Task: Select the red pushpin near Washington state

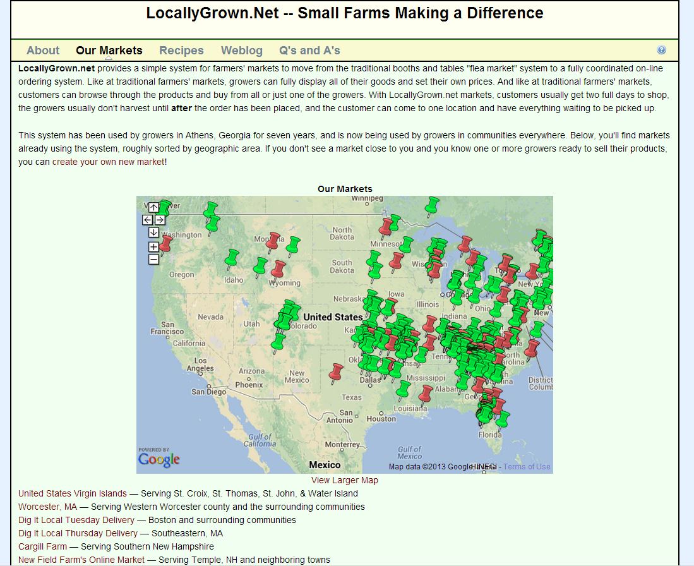Action: (165, 244)
